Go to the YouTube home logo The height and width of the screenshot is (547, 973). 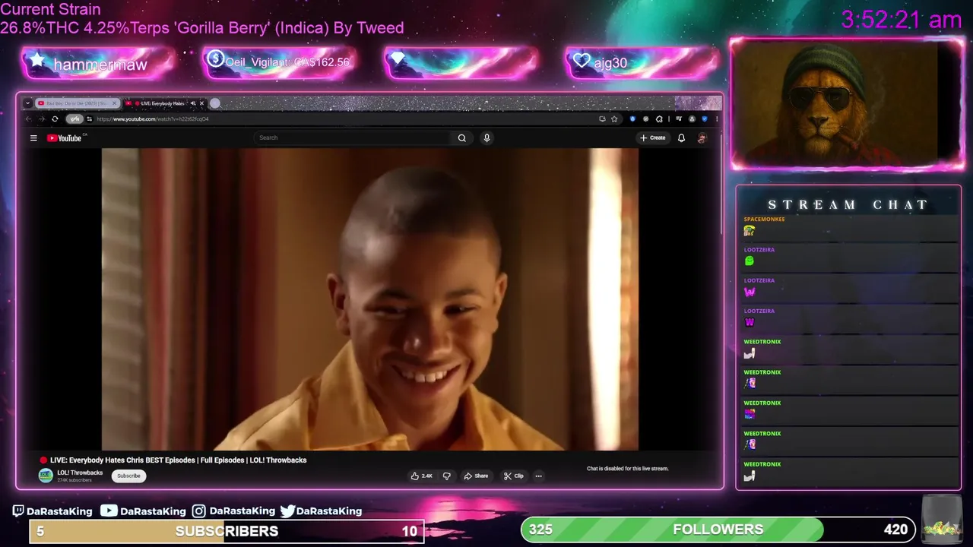[x=65, y=138]
